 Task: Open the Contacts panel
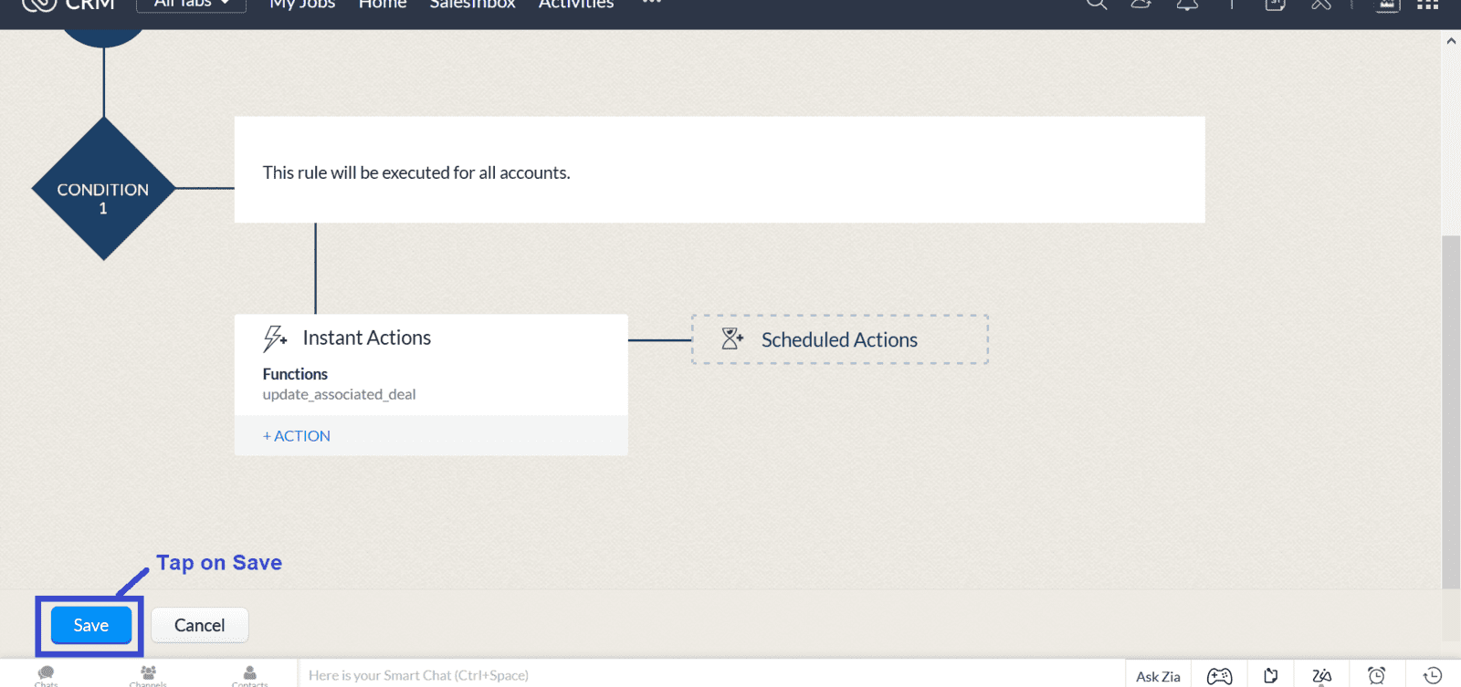249,675
